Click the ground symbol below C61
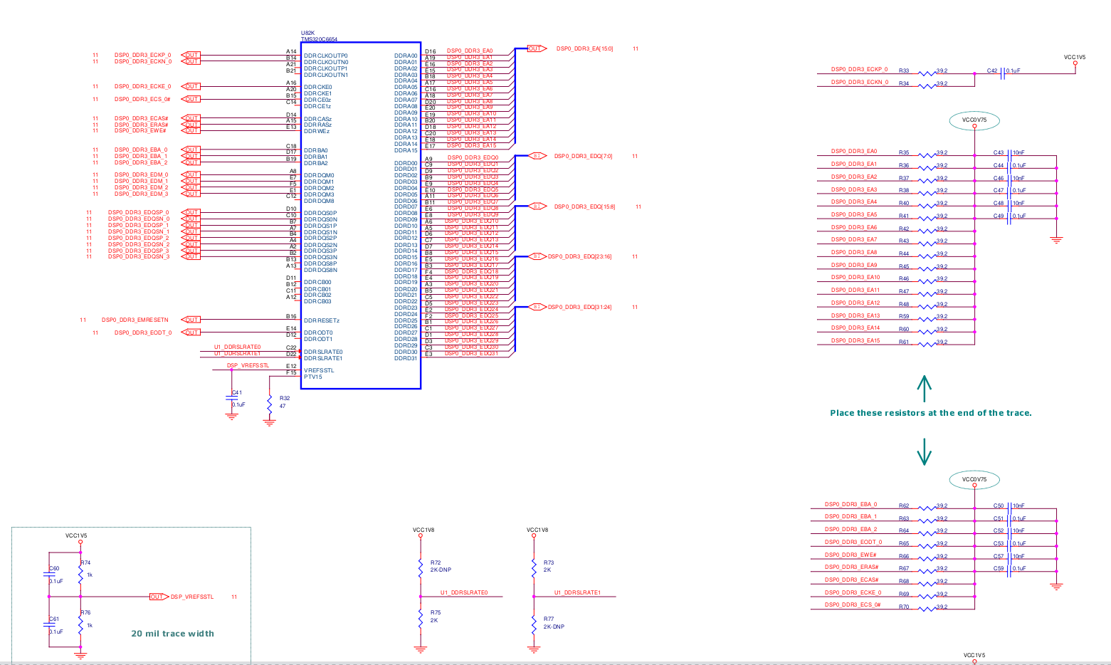 [x=80, y=655]
